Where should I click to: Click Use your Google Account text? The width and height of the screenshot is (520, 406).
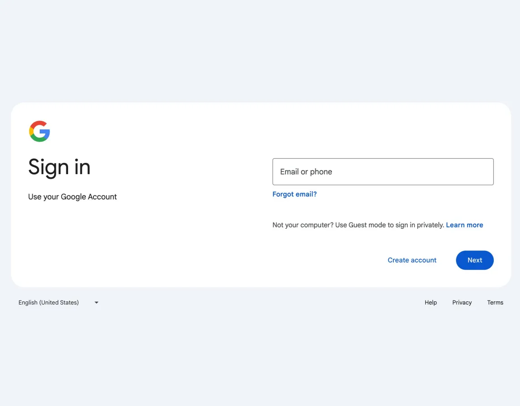72,197
